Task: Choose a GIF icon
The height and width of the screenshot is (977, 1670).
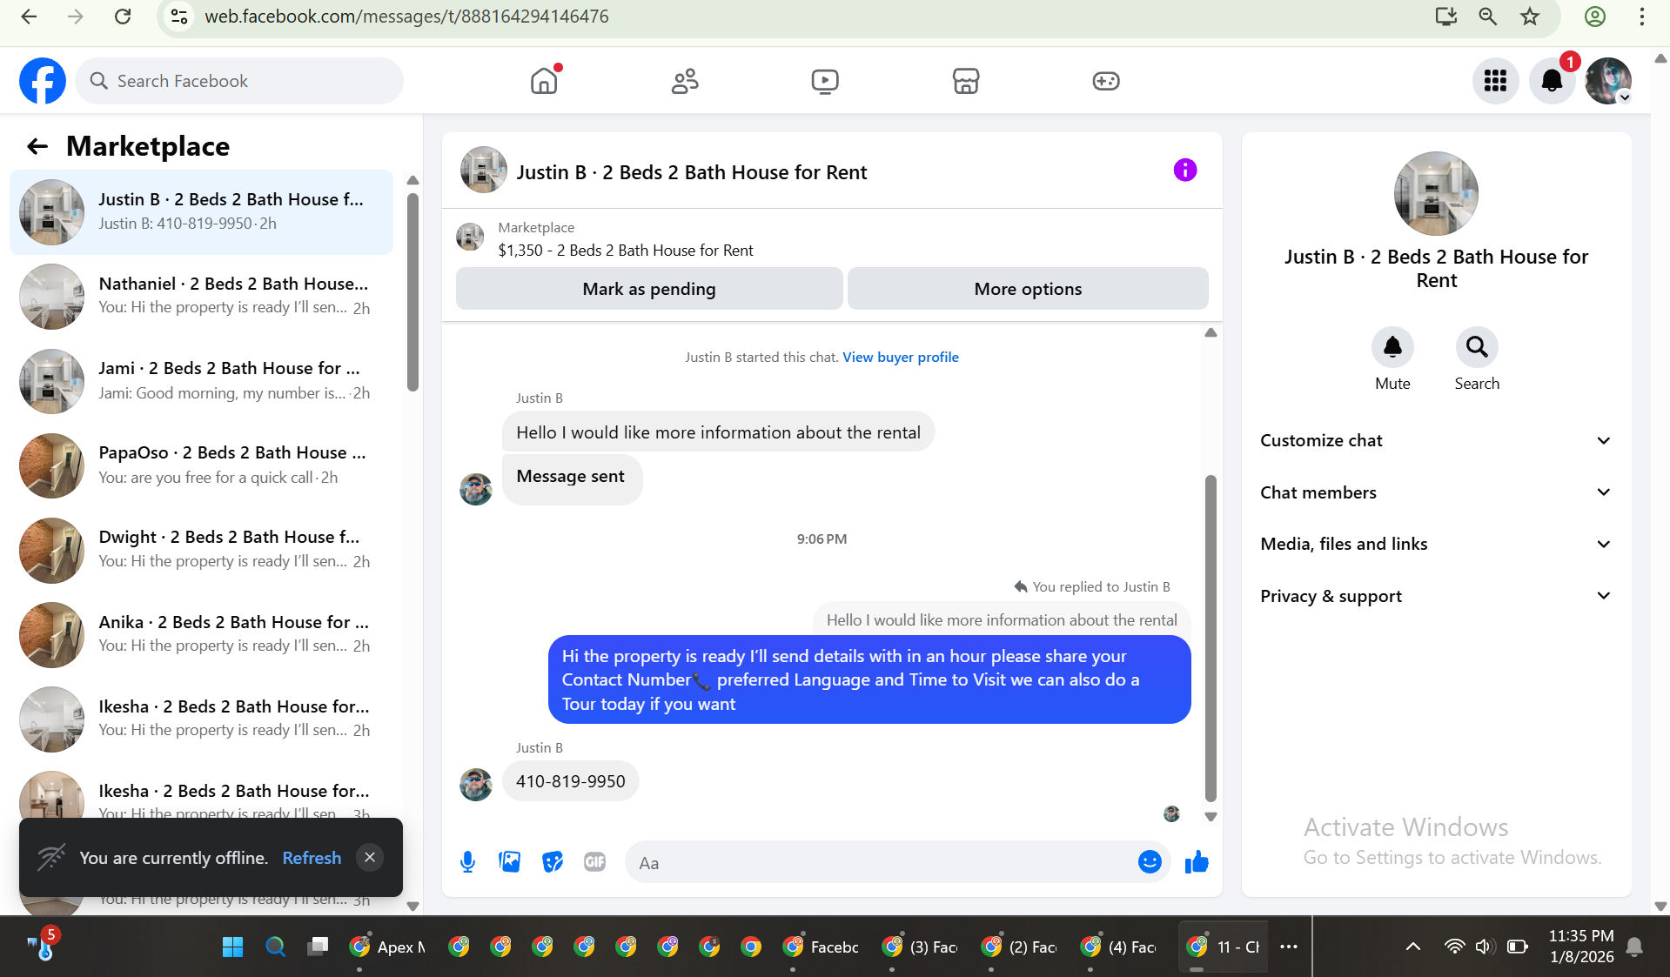Action: 594,862
